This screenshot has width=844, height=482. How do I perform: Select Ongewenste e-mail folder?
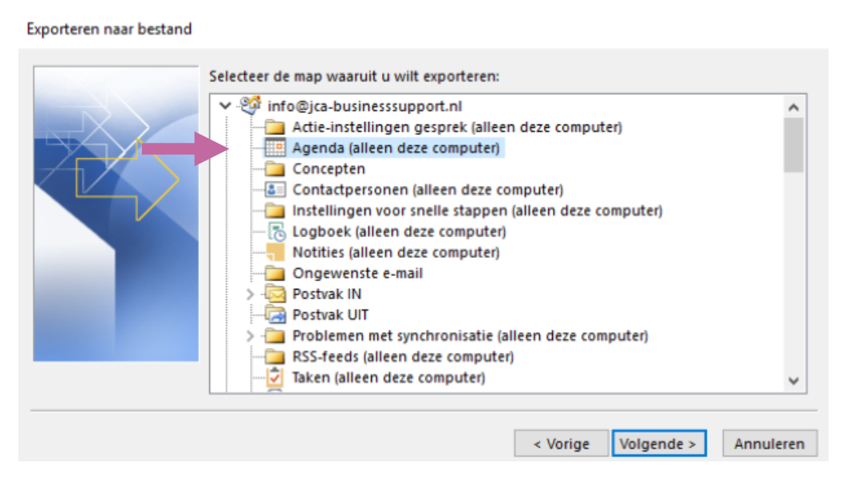pos(357,273)
